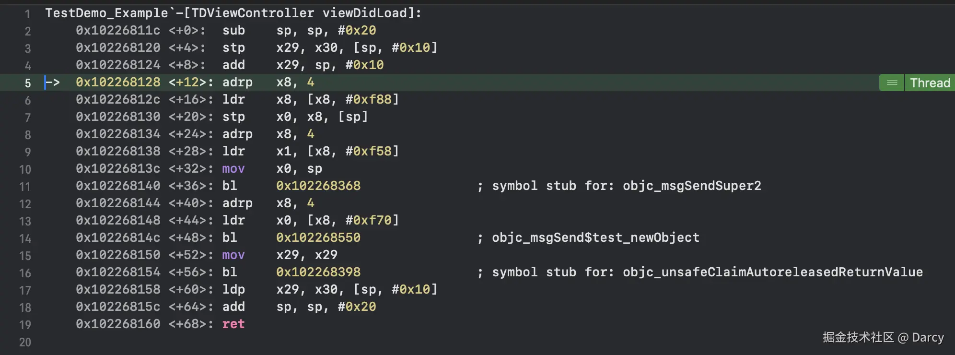The image size is (955, 355).
Task: Click the objc_msgSend$test_newObject comment
Action: click(x=595, y=238)
